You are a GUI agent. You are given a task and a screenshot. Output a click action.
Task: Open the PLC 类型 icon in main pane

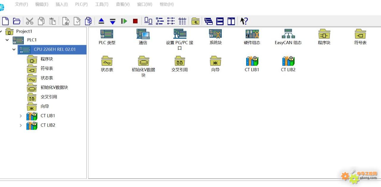click(107, 37)
